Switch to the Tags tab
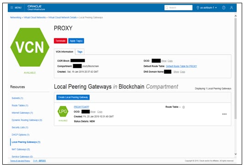The width and height of the screenshot is (244, 167). click(80, 52)
